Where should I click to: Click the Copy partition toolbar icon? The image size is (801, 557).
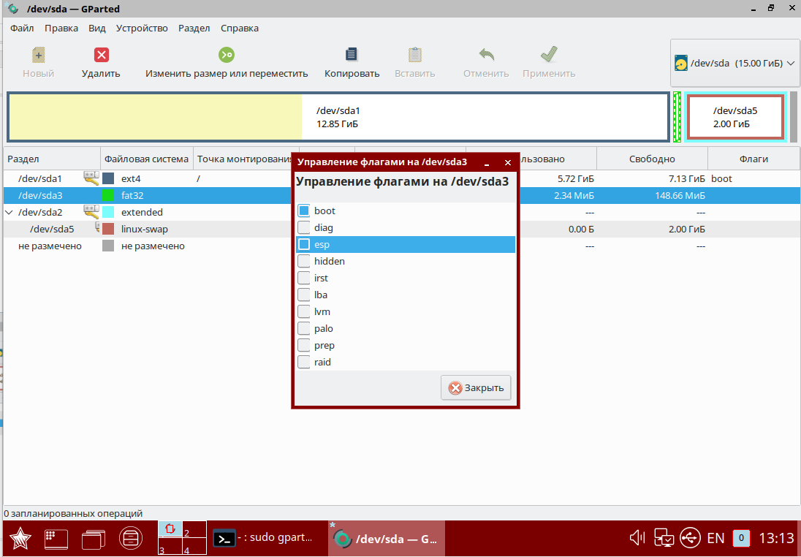click(352, 56)
